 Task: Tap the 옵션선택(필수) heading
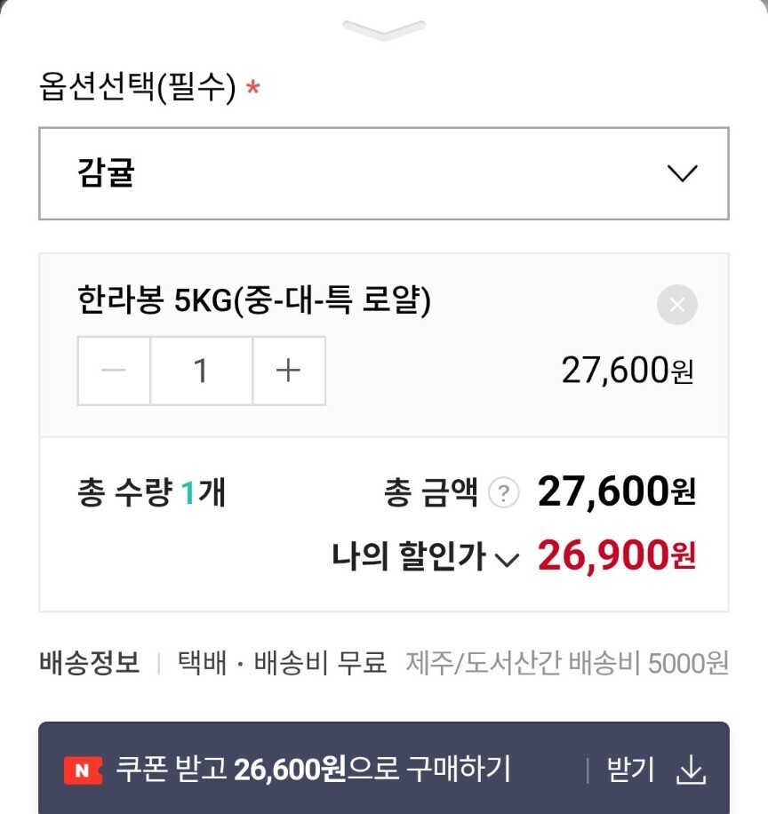click(x=138, y=87)
